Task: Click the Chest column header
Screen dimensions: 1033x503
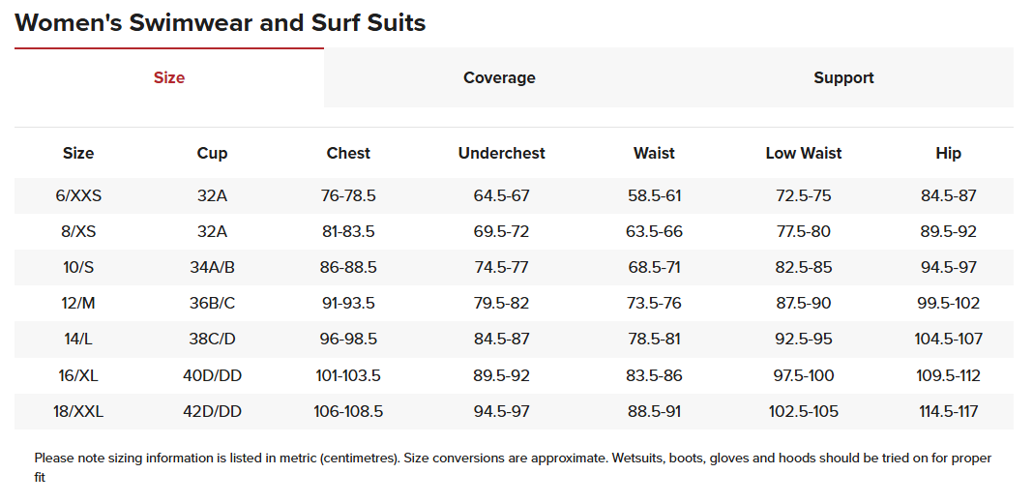Action: point(348,153)
